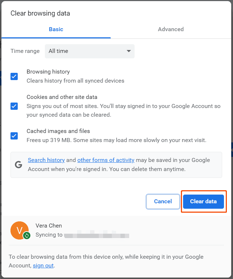233x279 pixels.
Task: Select the Vera Chen account name
Action: tap(49, 226)
